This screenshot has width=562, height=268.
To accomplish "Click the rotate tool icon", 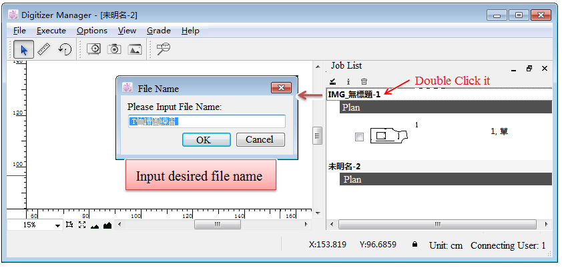I will [x=65, y=49].
